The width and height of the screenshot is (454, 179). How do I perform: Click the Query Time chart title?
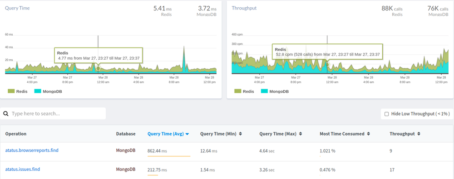tap(17, 8)
